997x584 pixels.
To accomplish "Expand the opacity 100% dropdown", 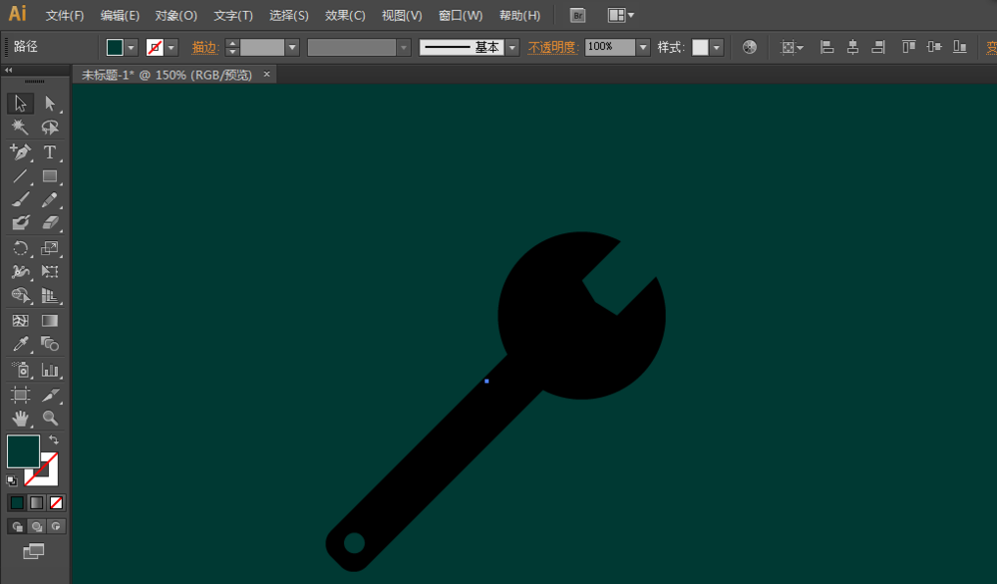I will tap(643, 47).
